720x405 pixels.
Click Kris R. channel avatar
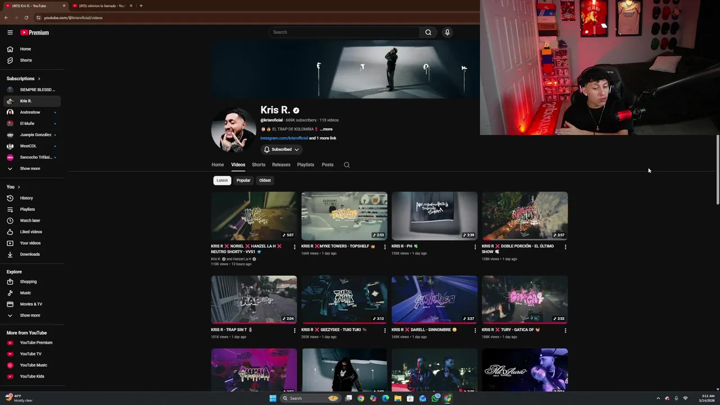[233, 130]
